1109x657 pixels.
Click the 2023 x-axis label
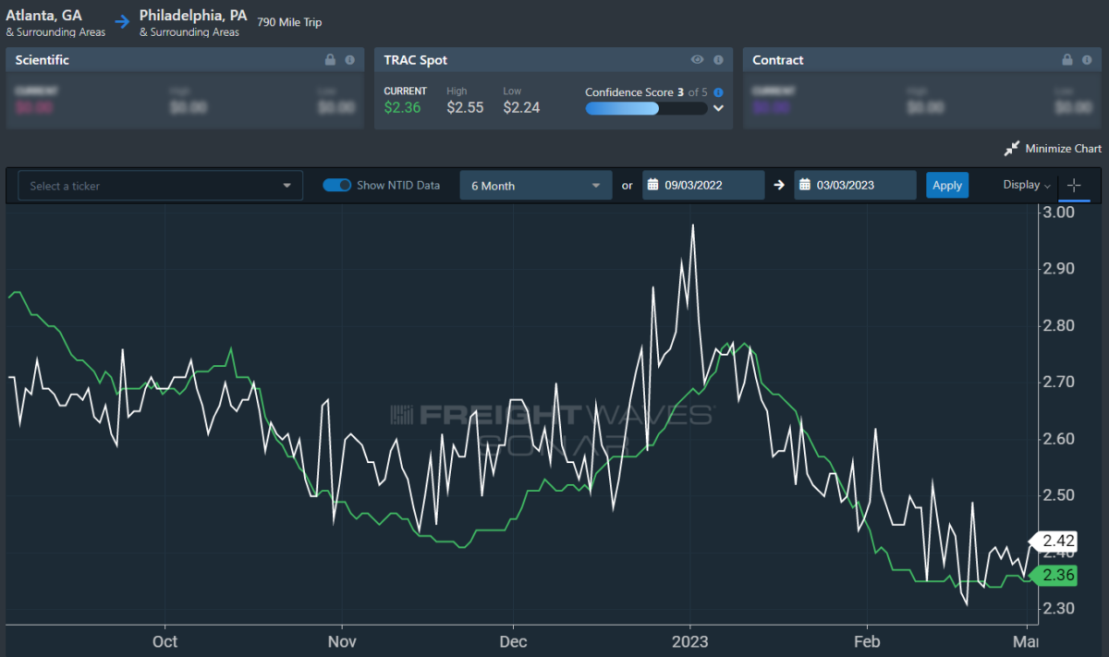point(689,640)
